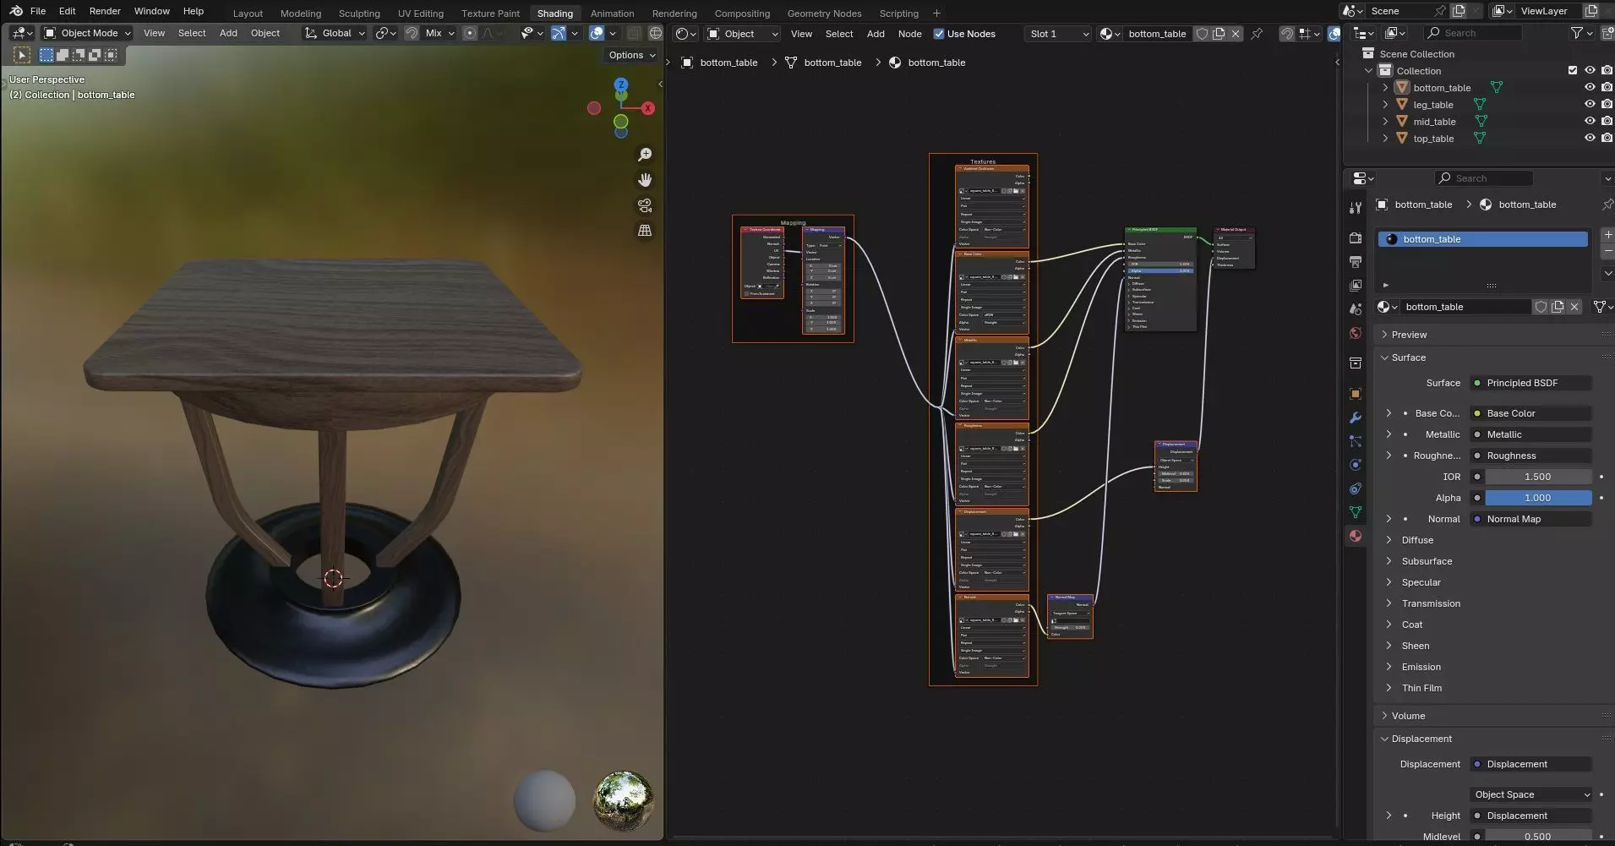Screen dimensions: 1615x846
Task: Switch perspective/orthographic grid icon in viewport
Action: point(645,230)
